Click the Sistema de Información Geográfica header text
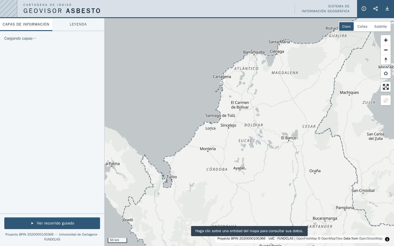 (326, 9)
